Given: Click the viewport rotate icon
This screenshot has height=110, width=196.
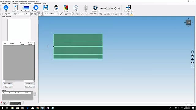Looking at the screenshot, I should [192, 63].
